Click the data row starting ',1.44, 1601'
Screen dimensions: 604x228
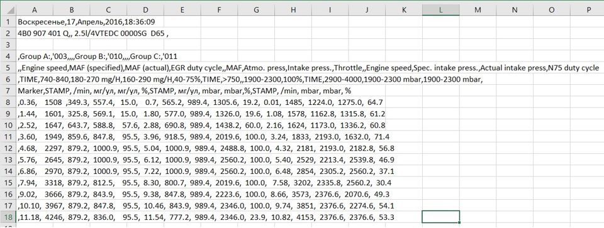click(201, 114)
